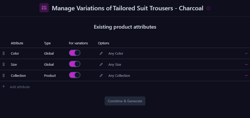The height and width of the screenshot is (118, 250).
Task: Disable Size for variations toggle
Action: (x=75, y=64)
